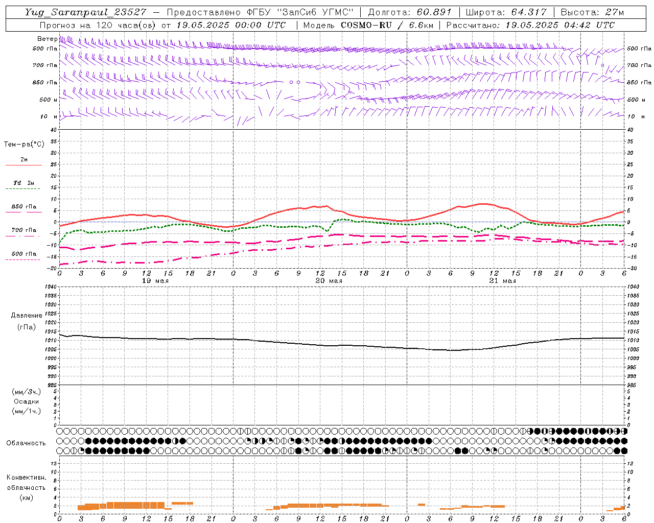Viewport: 654px width, 523px height.
Task: Click the (км) convective height unit label
Action: point(26,497)
